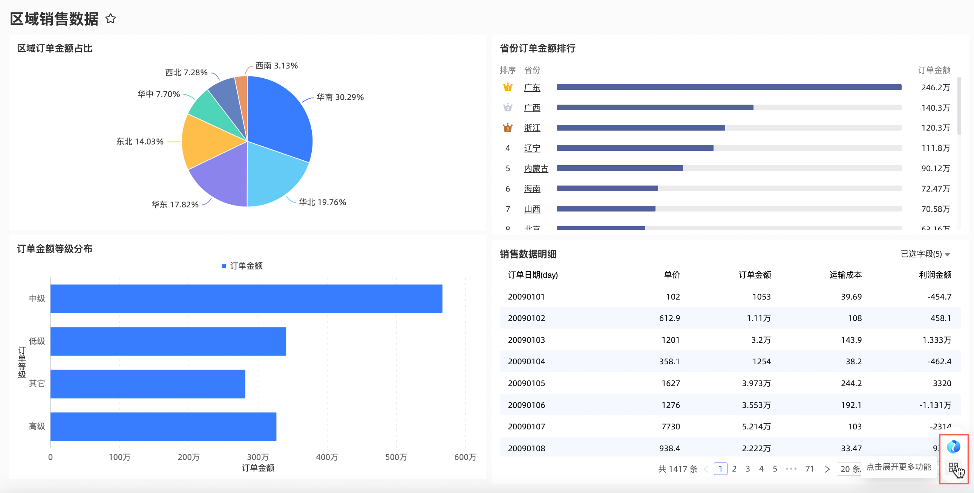974x493 pixels.
Task: Click the ranking list vertical scrollbar
Action: click(x=959, y=107)
